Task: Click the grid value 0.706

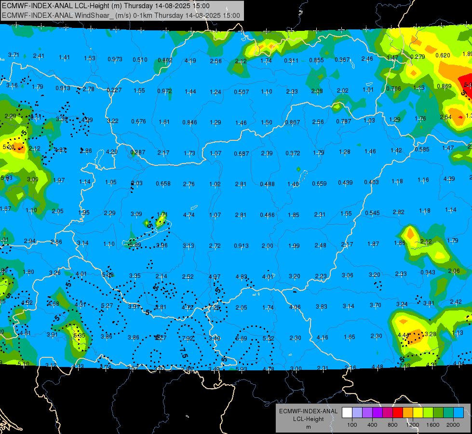Action: pos(393,89)
